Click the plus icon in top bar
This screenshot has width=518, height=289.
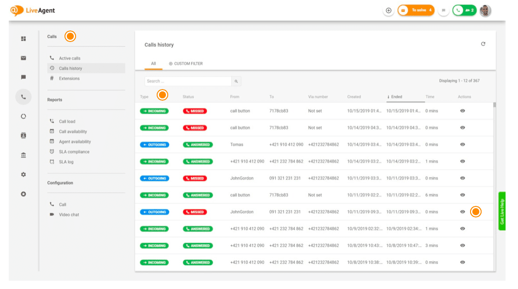click(x=388, y=10)
